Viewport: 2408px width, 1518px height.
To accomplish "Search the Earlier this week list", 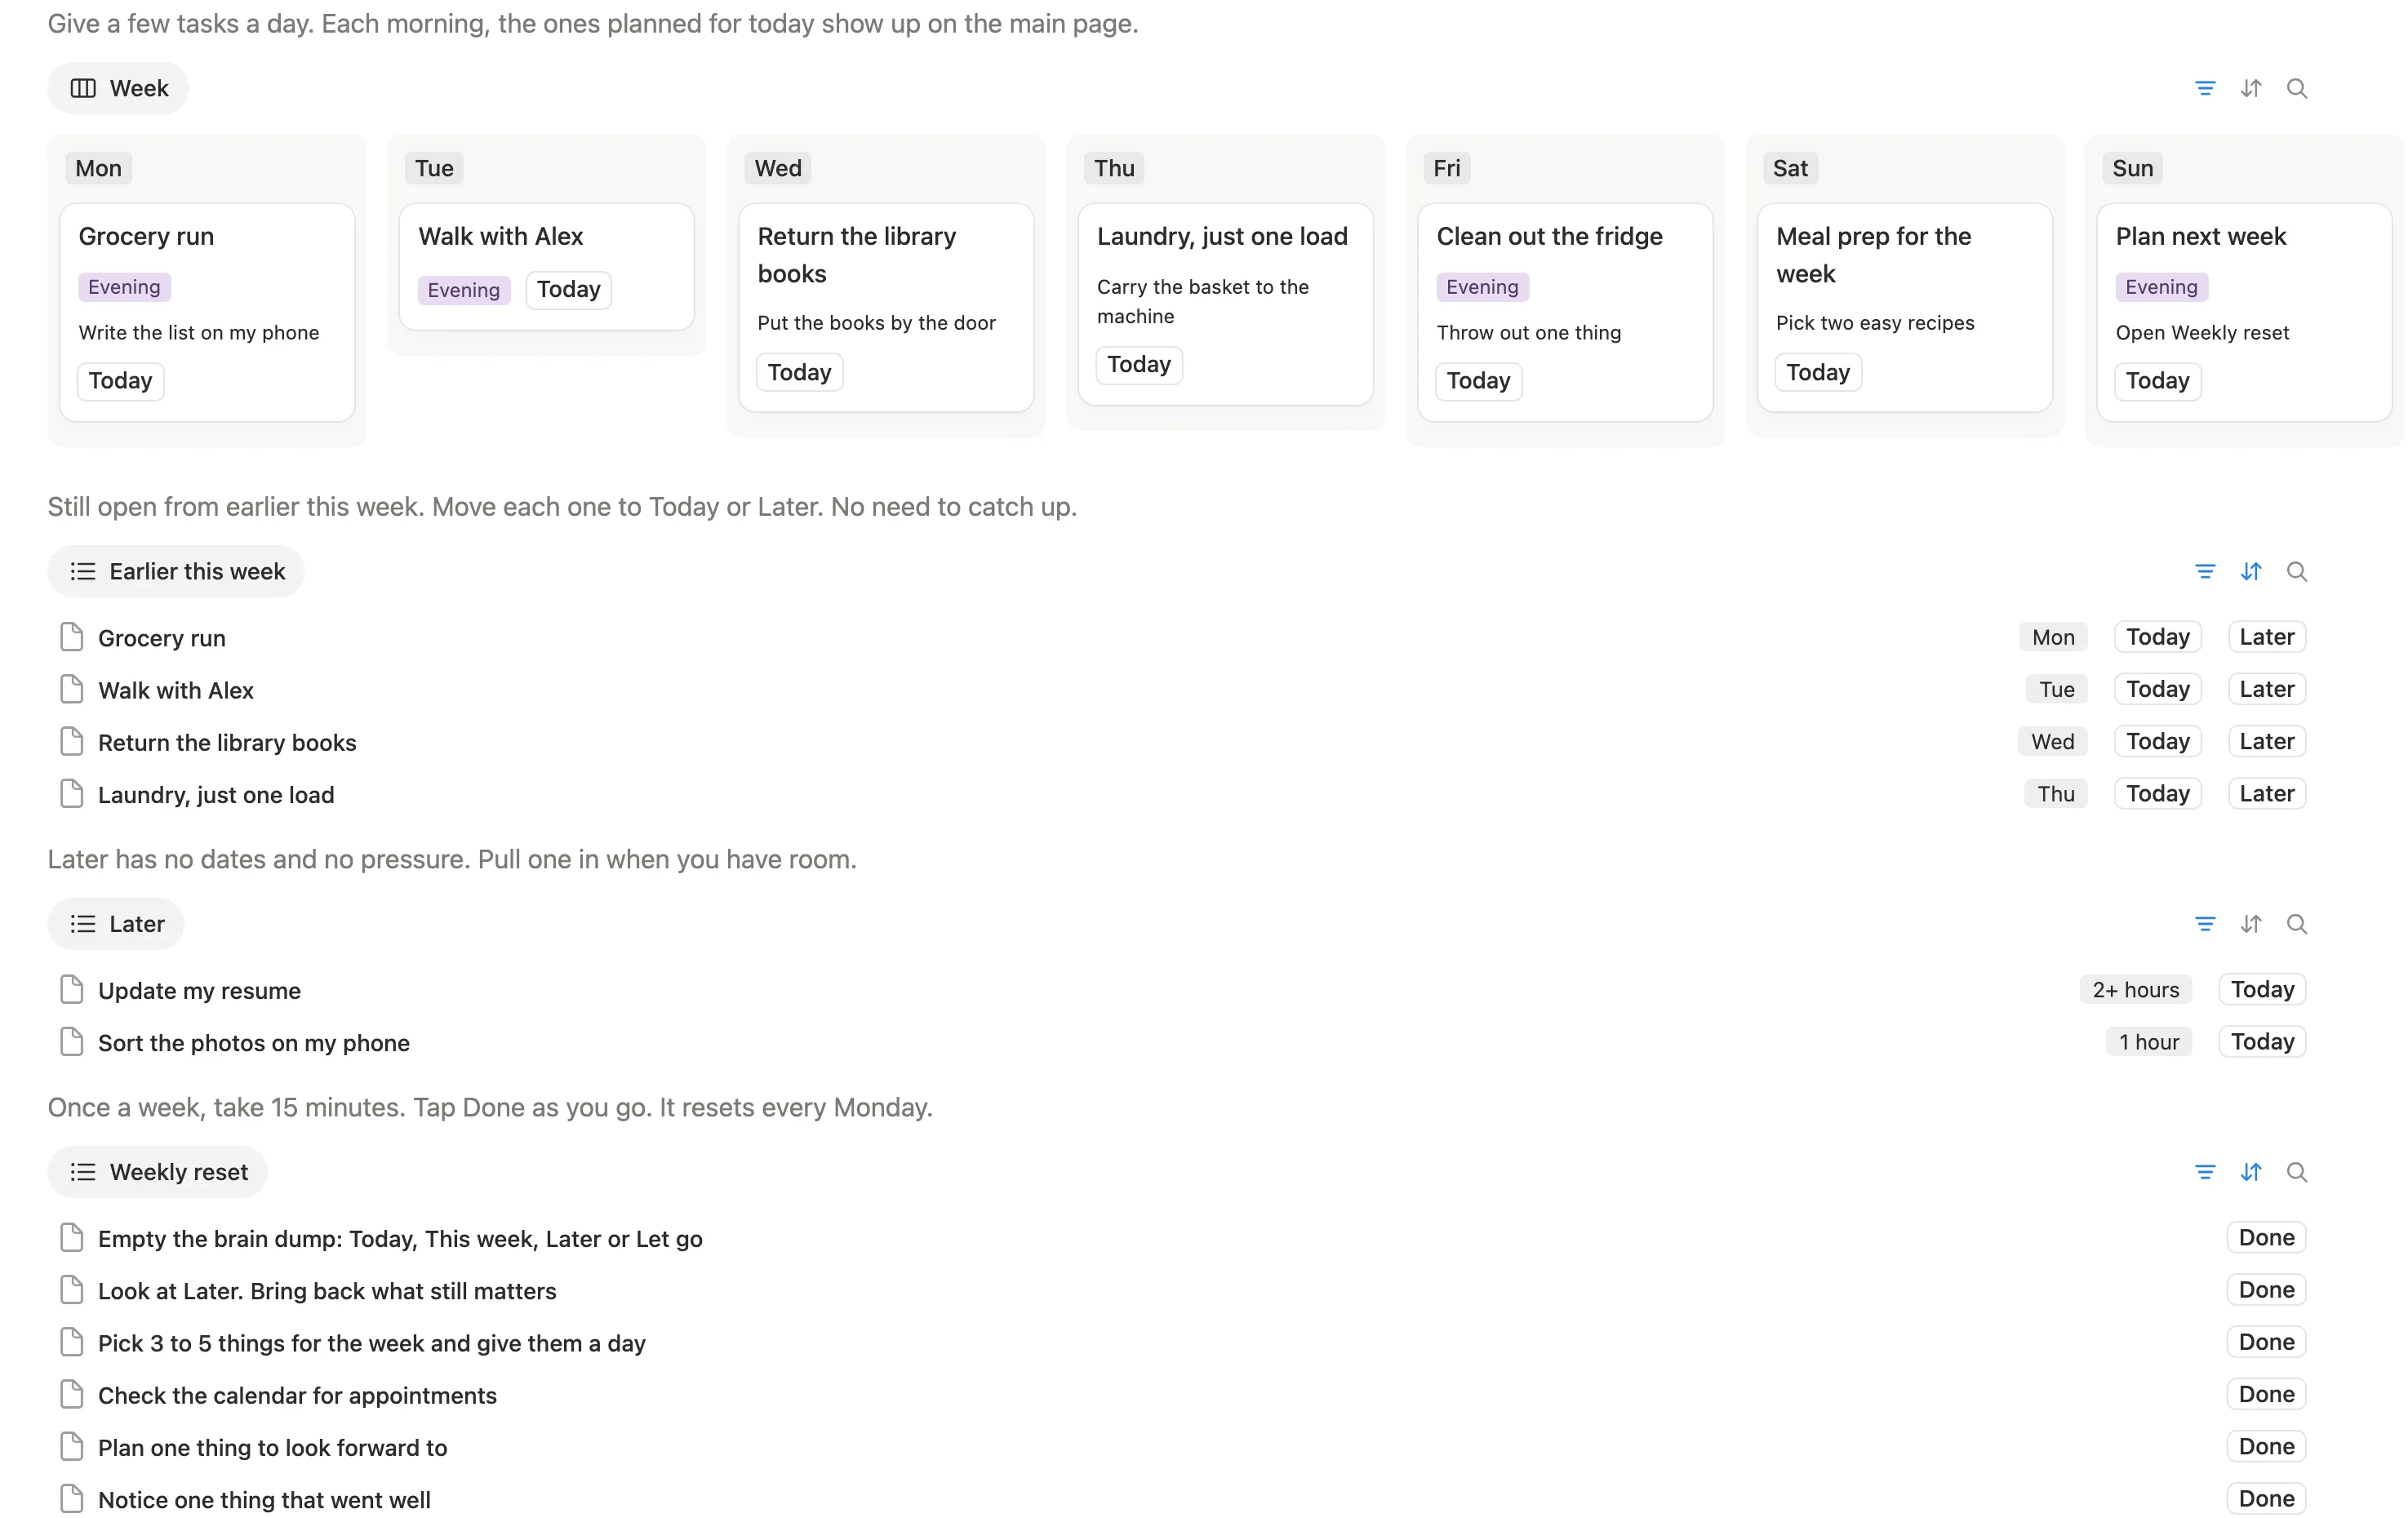I will point(2296,571).
